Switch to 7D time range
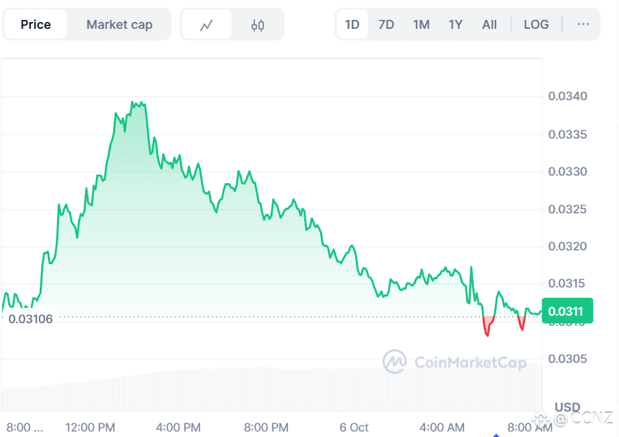Viewport: 619px width, 437px height. [x=387, y=25]
